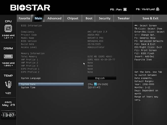167x125 pixels.
Task: Click the BIOS Information heading
Action: (31, 26)
